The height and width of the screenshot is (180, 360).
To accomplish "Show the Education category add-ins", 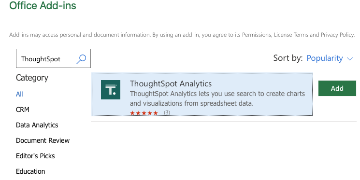I will (30, 171).
